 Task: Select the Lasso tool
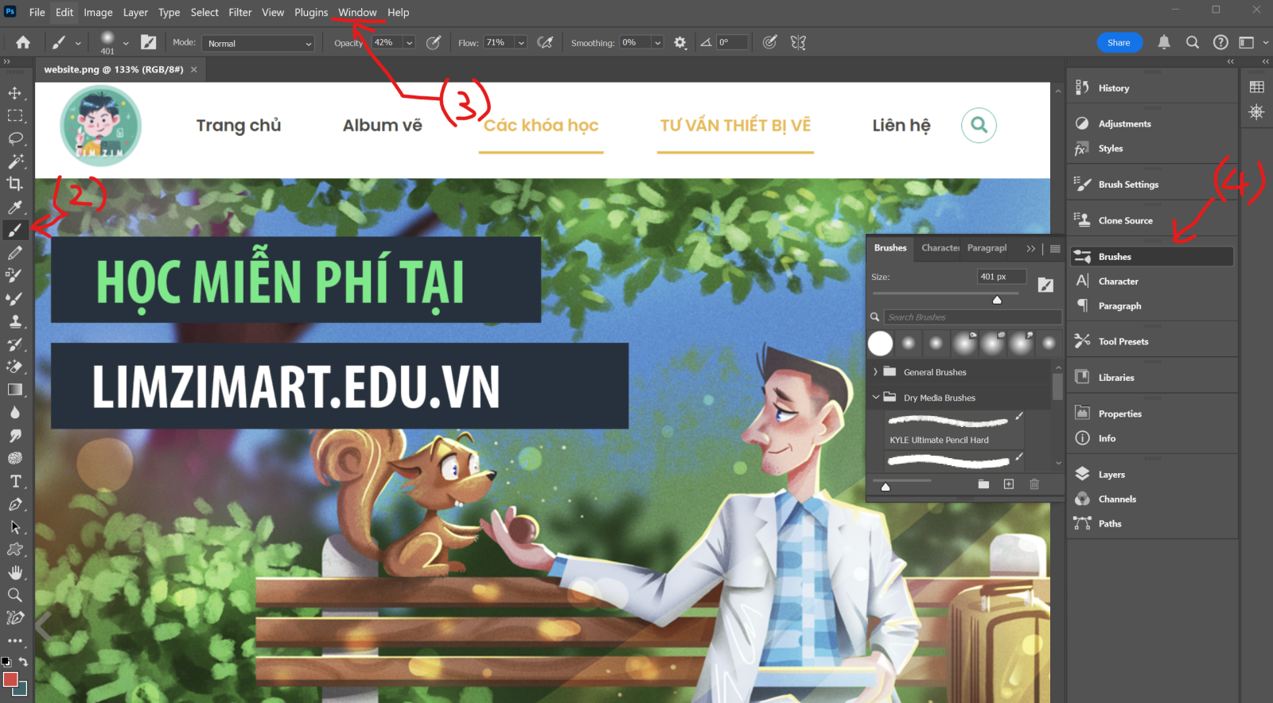tap(15, 138)
